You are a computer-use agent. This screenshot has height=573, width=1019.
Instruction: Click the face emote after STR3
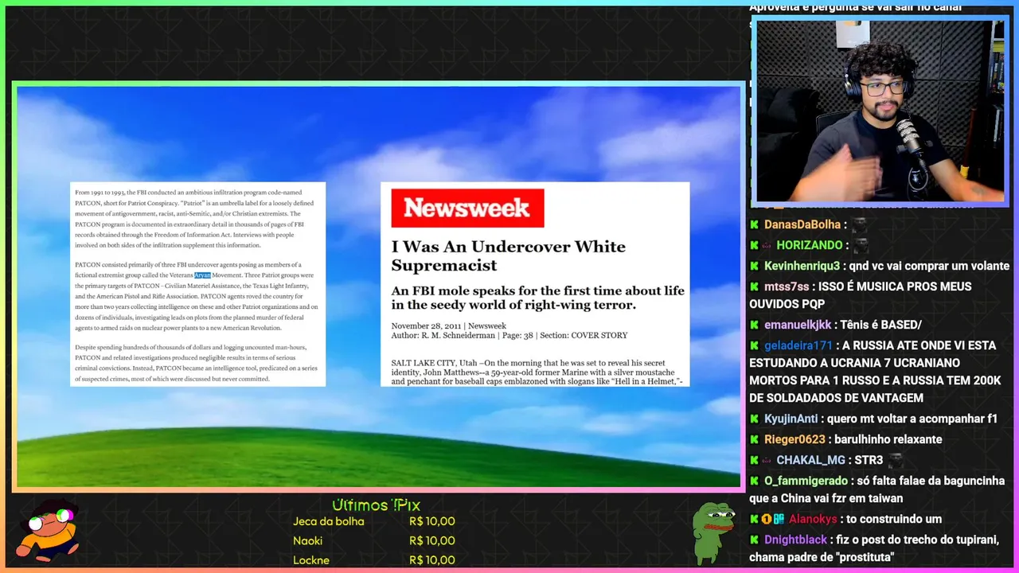coord(895,460)
